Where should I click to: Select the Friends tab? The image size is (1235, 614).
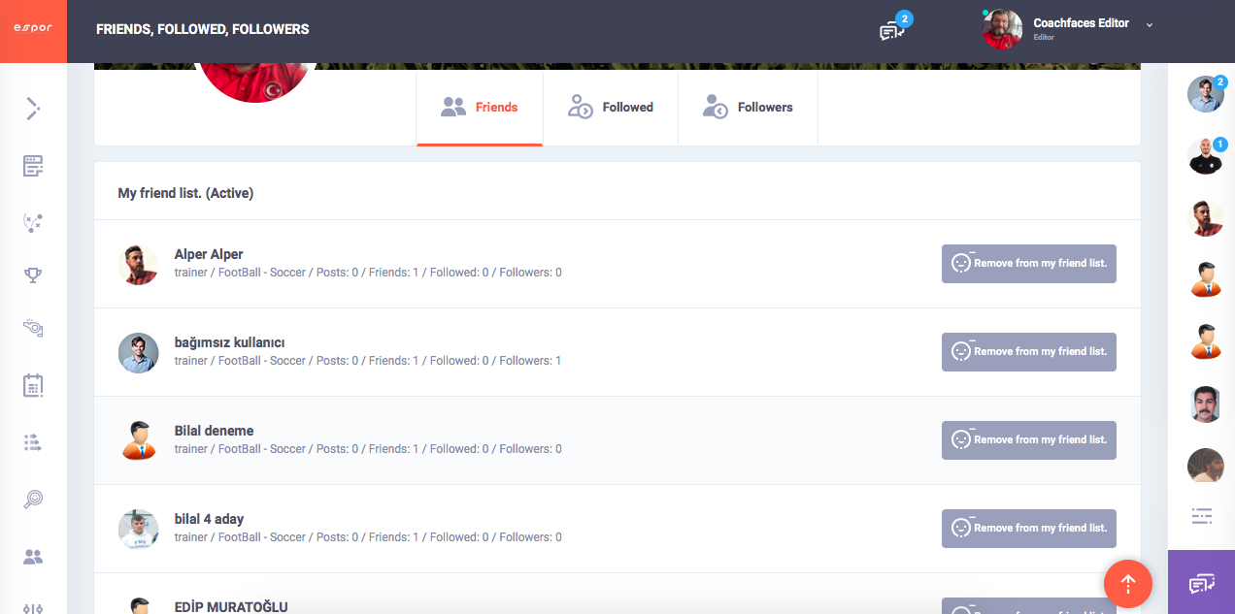(480, 108)
